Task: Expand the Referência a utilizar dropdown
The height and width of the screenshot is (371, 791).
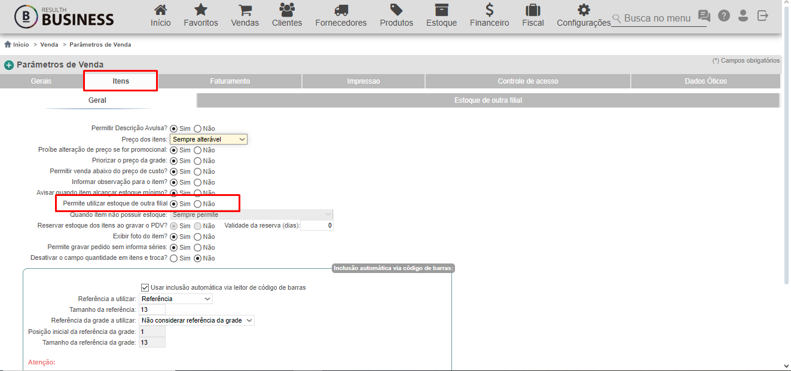Action: 176,299
